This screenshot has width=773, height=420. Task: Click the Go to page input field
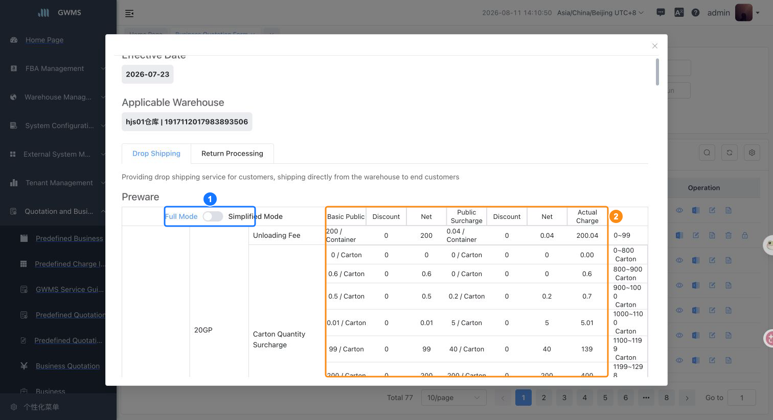[741, 398]
